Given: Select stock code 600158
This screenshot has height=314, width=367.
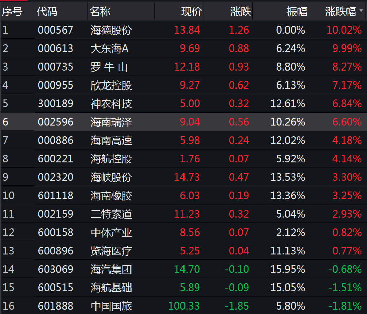Looking at the screenshot, I should click(x=55, y=233).
